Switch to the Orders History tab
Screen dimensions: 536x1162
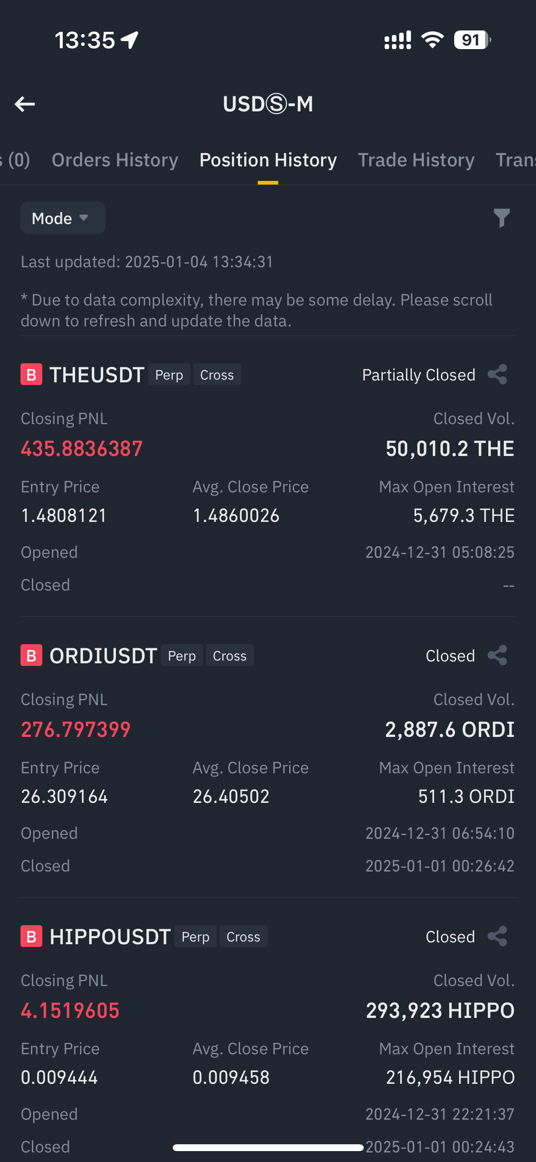[x=115, y=160]
